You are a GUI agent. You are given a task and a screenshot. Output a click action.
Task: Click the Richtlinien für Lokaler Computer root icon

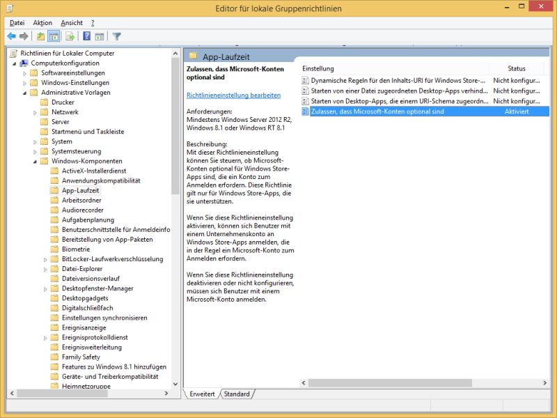[x=13, y=54]
